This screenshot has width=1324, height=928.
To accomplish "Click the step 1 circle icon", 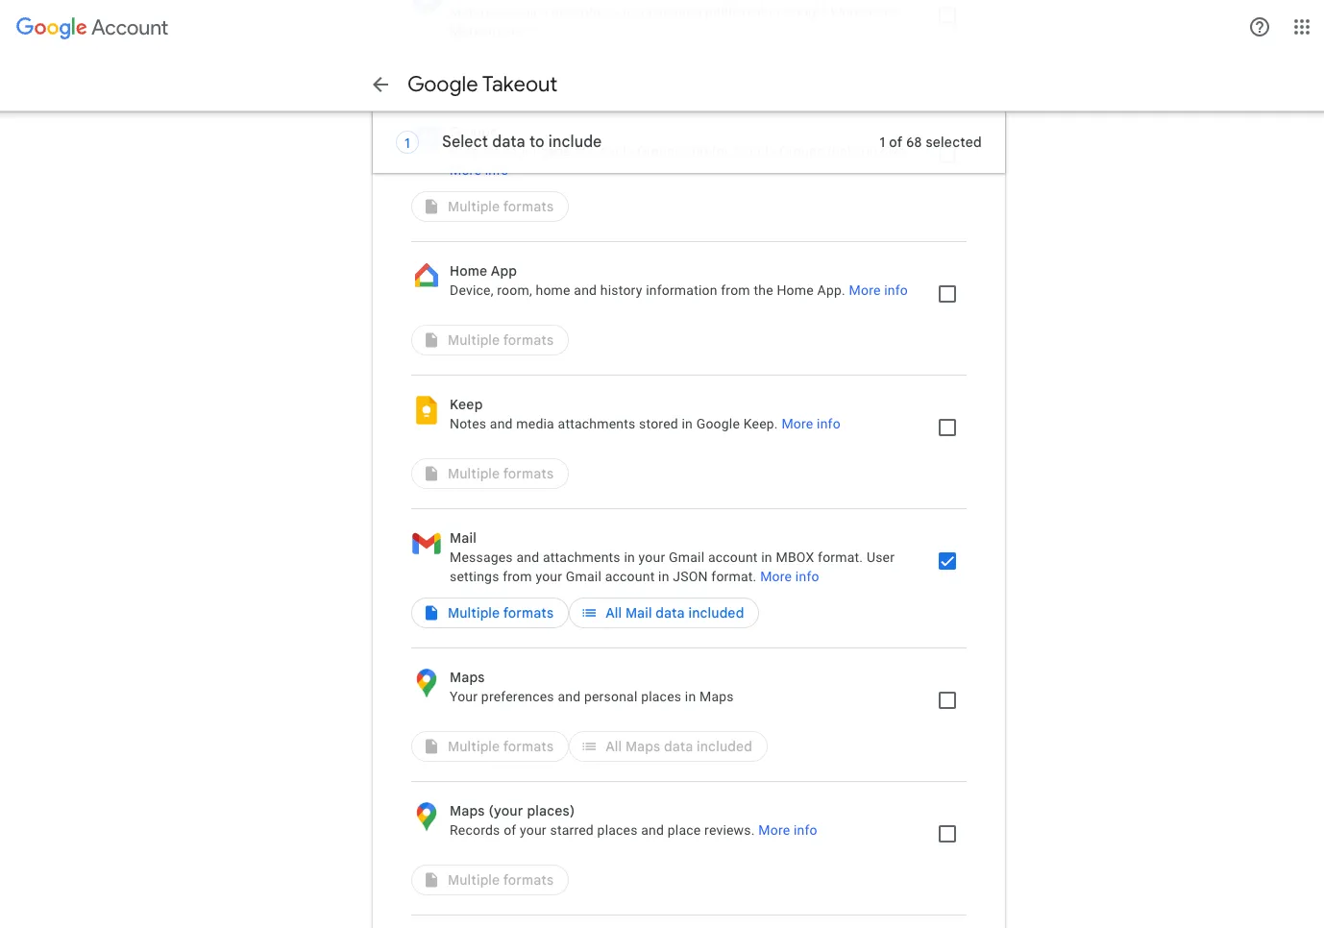I will [x=407, y=143].
